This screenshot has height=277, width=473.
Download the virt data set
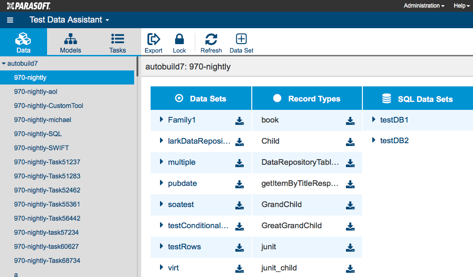(240, 268)
